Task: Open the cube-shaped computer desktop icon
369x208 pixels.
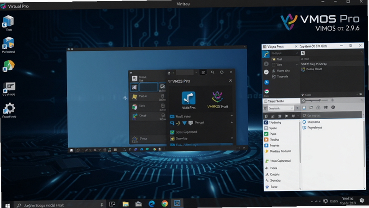Action: click(8, 22)
